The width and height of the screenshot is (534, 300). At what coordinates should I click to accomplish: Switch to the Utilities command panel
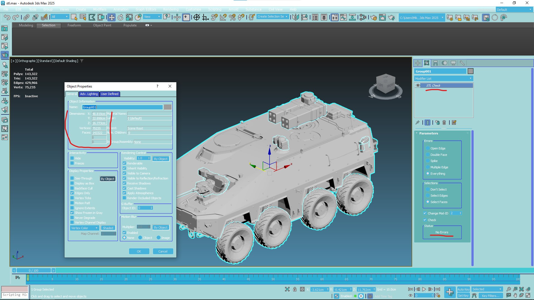click(462, 63)
